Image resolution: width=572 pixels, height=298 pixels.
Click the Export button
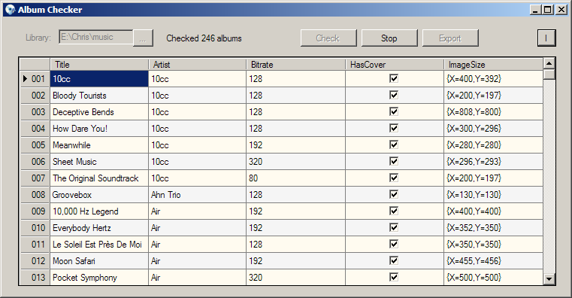pos(450,38)
